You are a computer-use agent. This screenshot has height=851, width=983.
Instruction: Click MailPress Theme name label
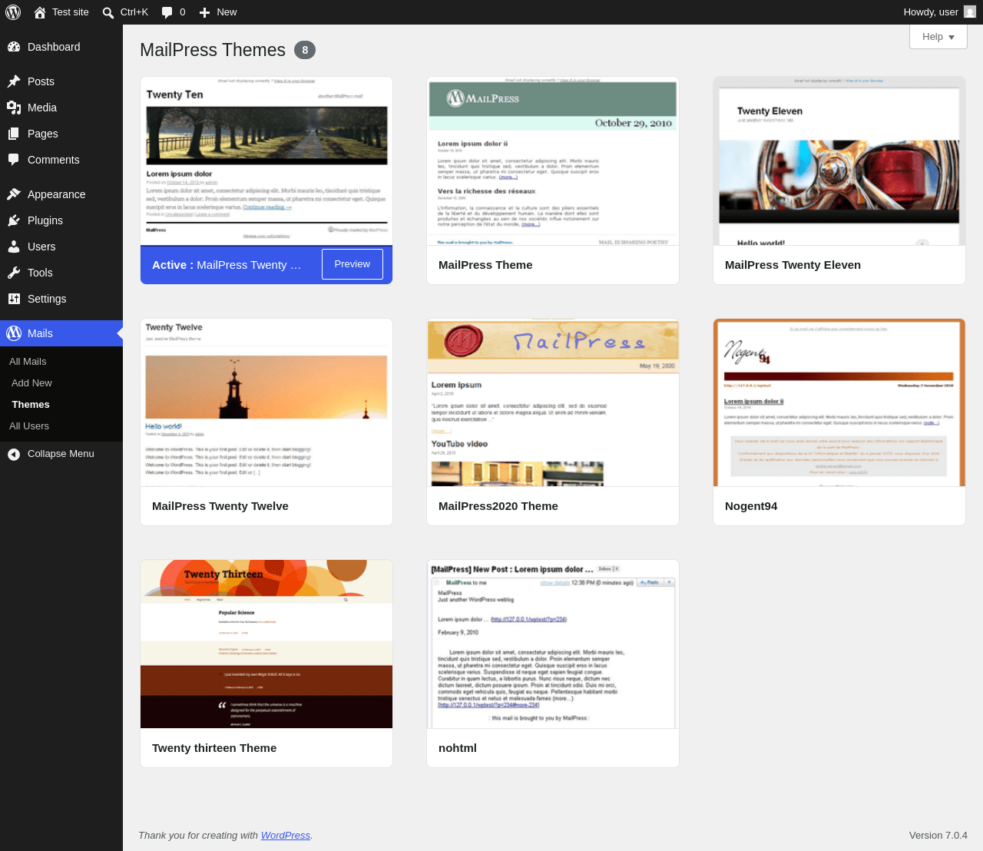tap(485, 265)
